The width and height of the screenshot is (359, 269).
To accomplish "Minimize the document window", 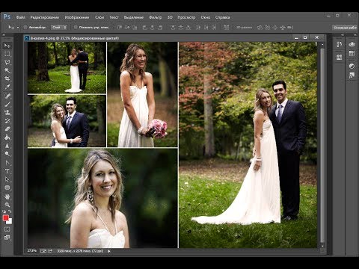I will pos(296,37).
